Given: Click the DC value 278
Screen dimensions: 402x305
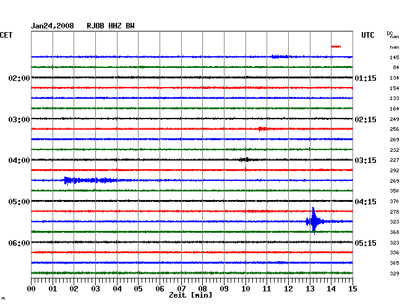Looking at the screenshot, I should point(395,212).
